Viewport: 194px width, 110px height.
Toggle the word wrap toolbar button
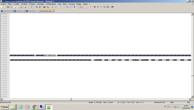67,7
